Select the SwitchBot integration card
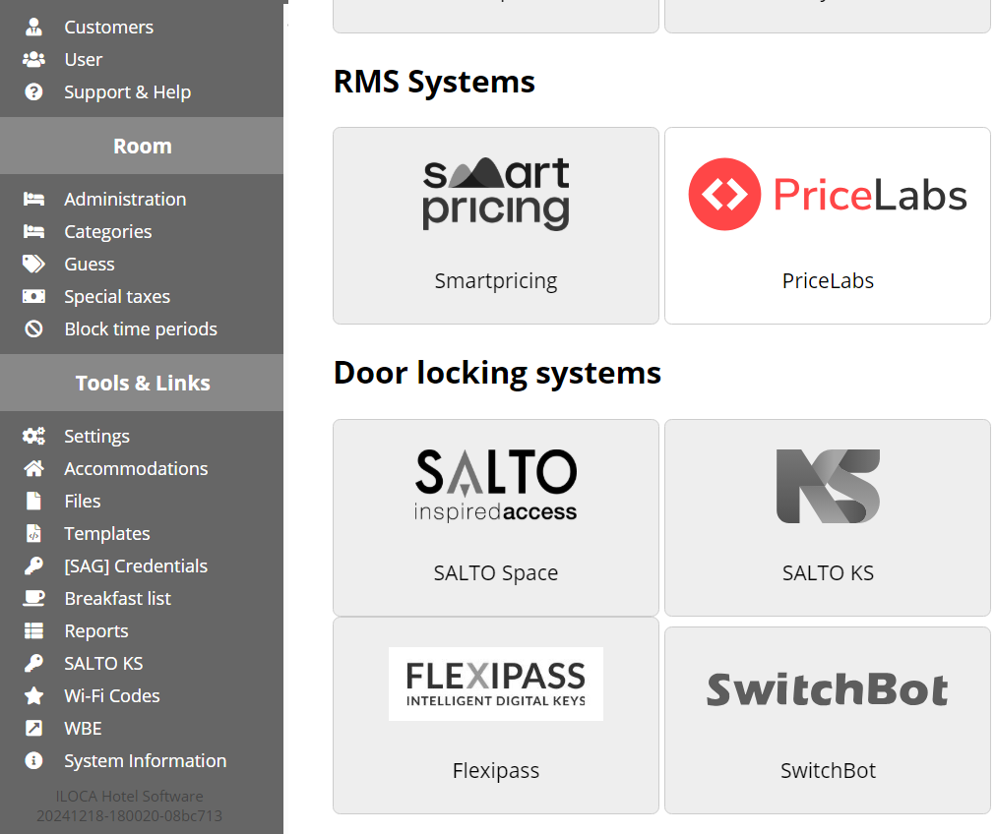The image size is (996, 834). pyautogui.click(x=828, y=720)
